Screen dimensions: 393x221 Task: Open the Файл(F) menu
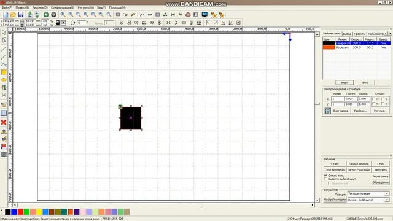point(7,7)
